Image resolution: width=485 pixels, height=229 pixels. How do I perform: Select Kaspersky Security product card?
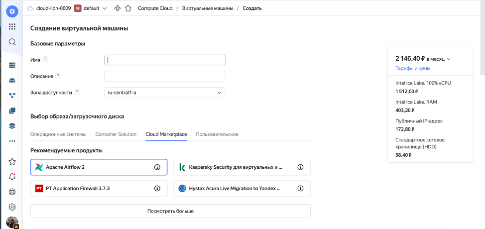pos(242,167)
